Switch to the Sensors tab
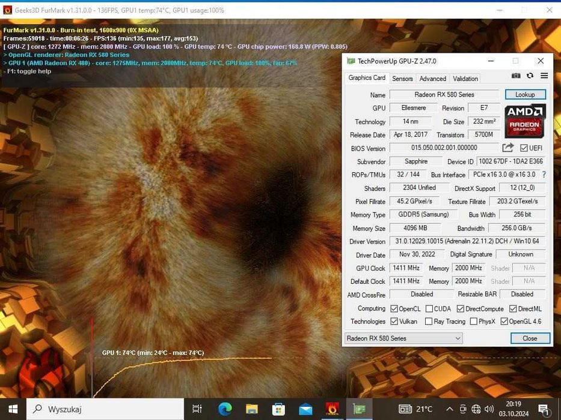The height and width of the screenshot is (420, 561). click(x=402, y=79)
